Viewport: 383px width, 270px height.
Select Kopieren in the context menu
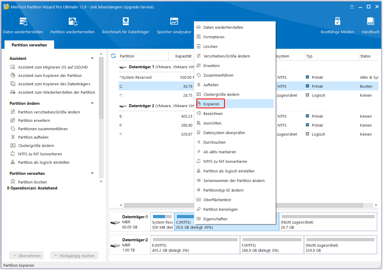coord(235,104)
